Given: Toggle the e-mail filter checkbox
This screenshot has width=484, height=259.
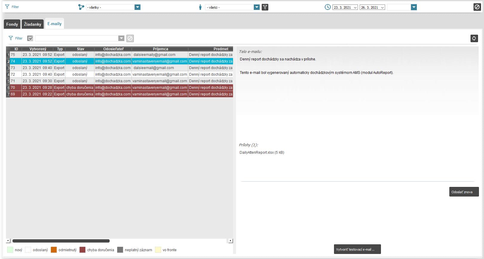Looking at the screenshot, I should coord(30,38).
